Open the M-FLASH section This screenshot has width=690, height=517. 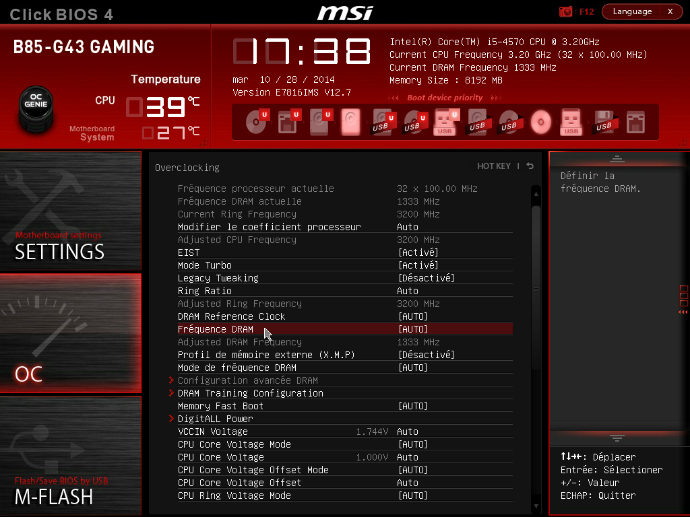pos(70,456)
